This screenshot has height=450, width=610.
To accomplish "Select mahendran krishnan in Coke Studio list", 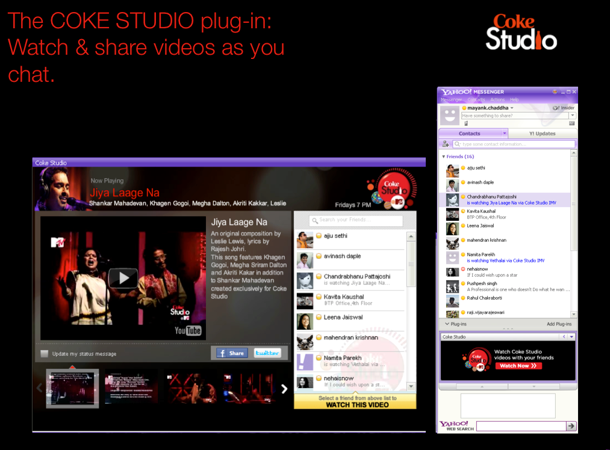I will coord(350,341).
